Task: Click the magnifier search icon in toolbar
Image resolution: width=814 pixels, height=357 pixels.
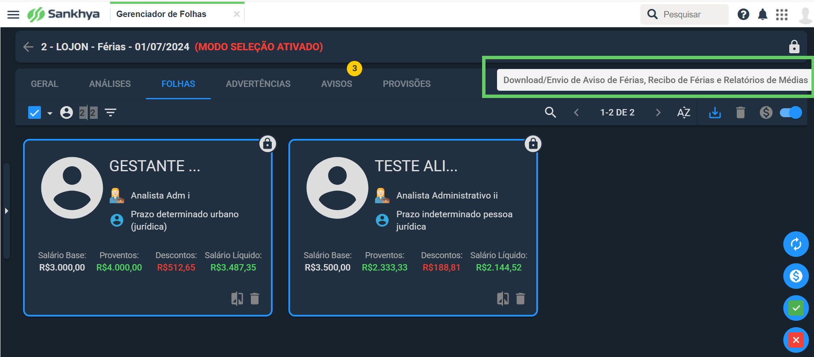Action: (x=550, y=112)
